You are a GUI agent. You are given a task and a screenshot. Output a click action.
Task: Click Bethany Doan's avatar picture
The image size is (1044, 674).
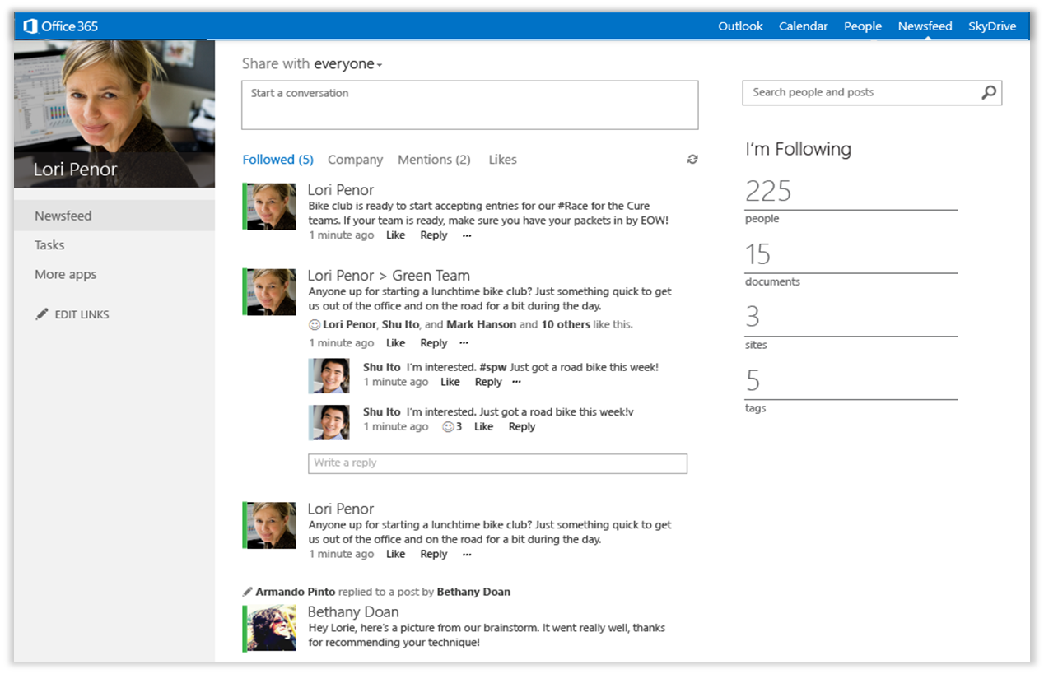point(271,628)
